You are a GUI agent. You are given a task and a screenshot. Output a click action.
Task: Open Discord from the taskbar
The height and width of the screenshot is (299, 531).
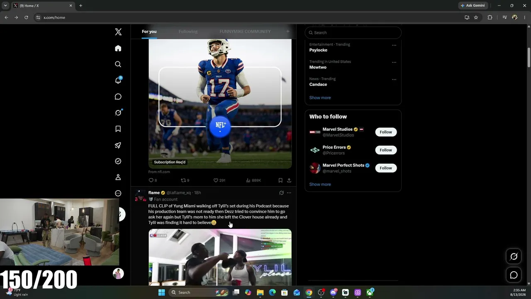pos(333,292)
